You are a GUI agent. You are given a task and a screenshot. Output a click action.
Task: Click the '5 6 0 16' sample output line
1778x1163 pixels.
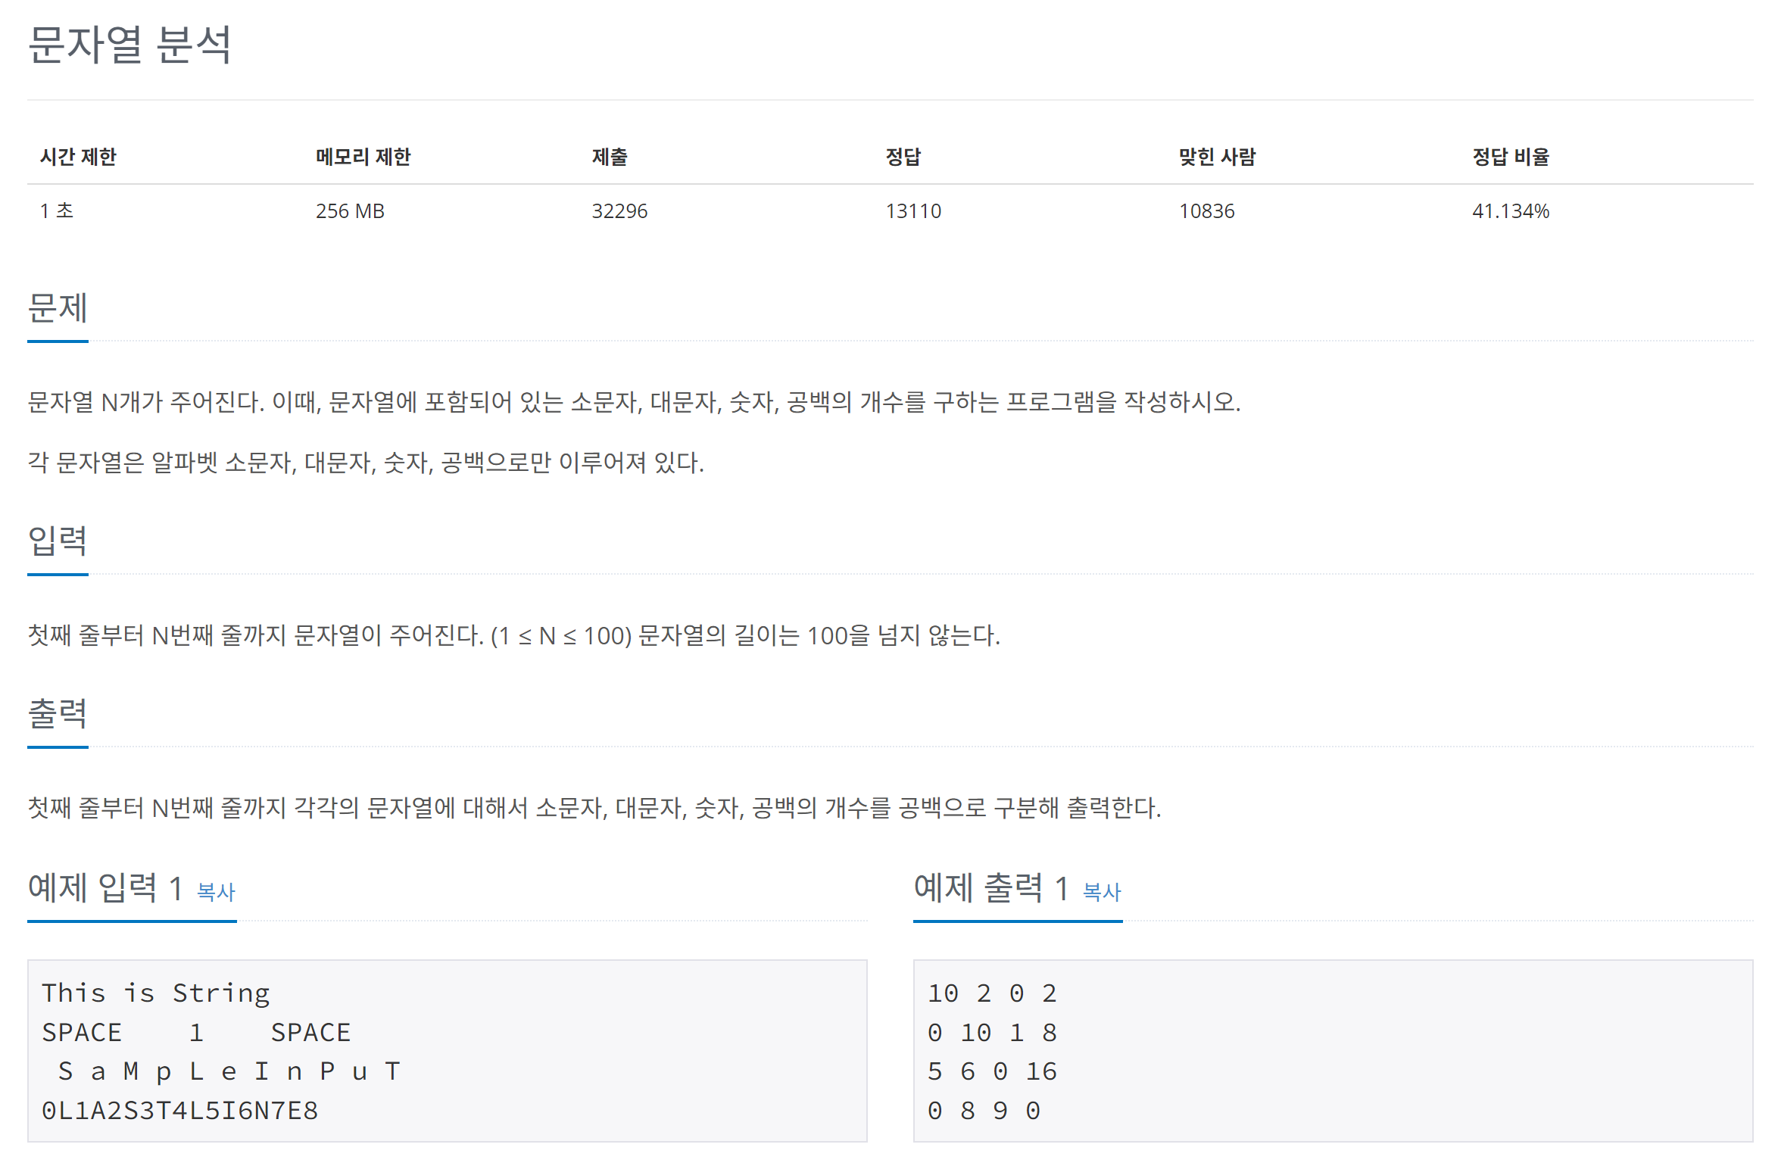tap(991, 1071)
